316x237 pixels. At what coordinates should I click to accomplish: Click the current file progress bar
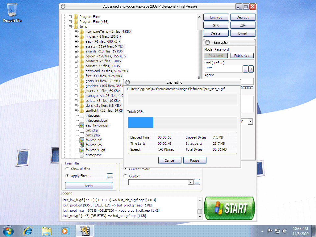tap(183, 99)
